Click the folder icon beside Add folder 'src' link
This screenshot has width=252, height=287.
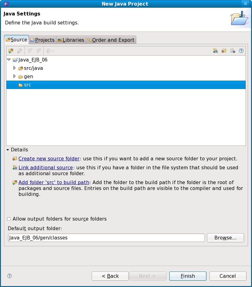14,182
